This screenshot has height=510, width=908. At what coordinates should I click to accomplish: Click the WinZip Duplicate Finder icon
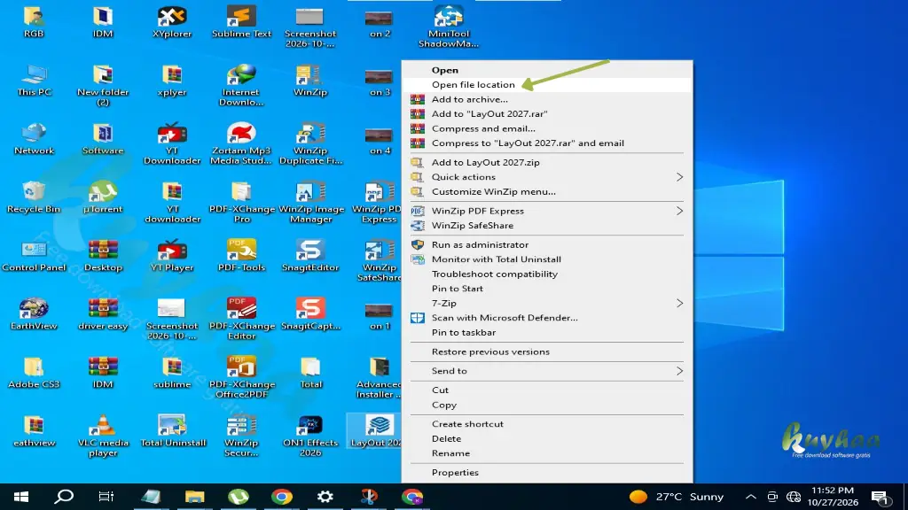tap(310, 144)
